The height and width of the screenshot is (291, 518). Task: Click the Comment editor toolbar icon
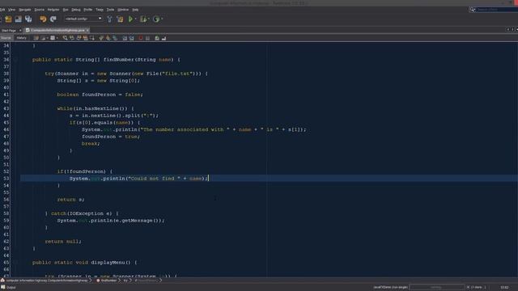point(157,38)
